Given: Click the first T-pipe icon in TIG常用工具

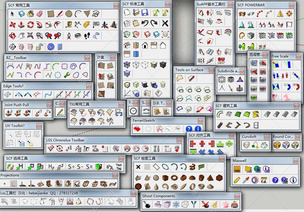Looking at the screenshot, I should tap(82, 112).
